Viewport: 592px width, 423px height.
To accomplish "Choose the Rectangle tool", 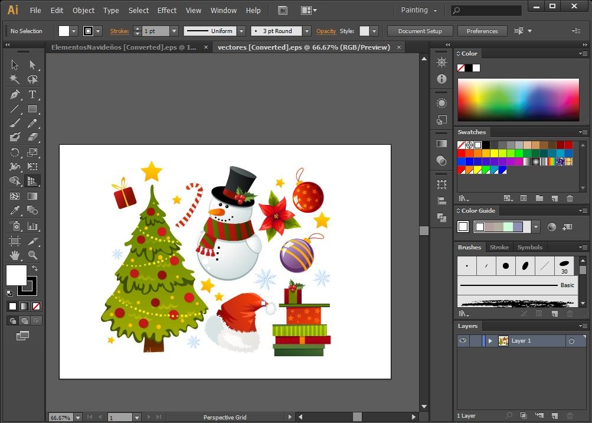I will (32, 109).
